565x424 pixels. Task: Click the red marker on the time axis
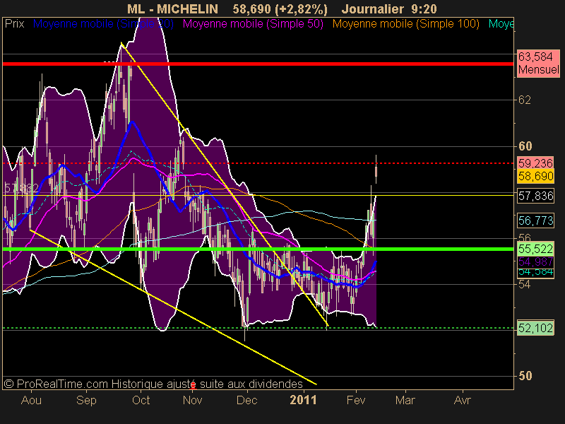tap(193, 386)
